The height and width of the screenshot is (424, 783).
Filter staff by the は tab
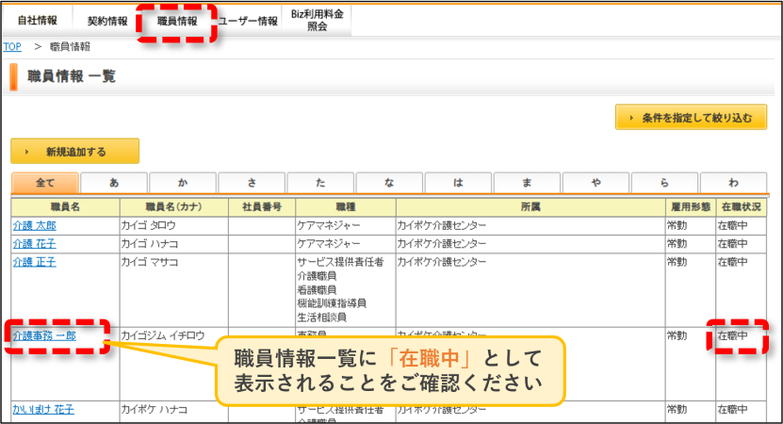(x=459, y=183)
